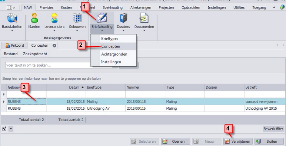Switch to the Kosten ribbon tab
Screen dimensions: 286x146
coord(66,7)
